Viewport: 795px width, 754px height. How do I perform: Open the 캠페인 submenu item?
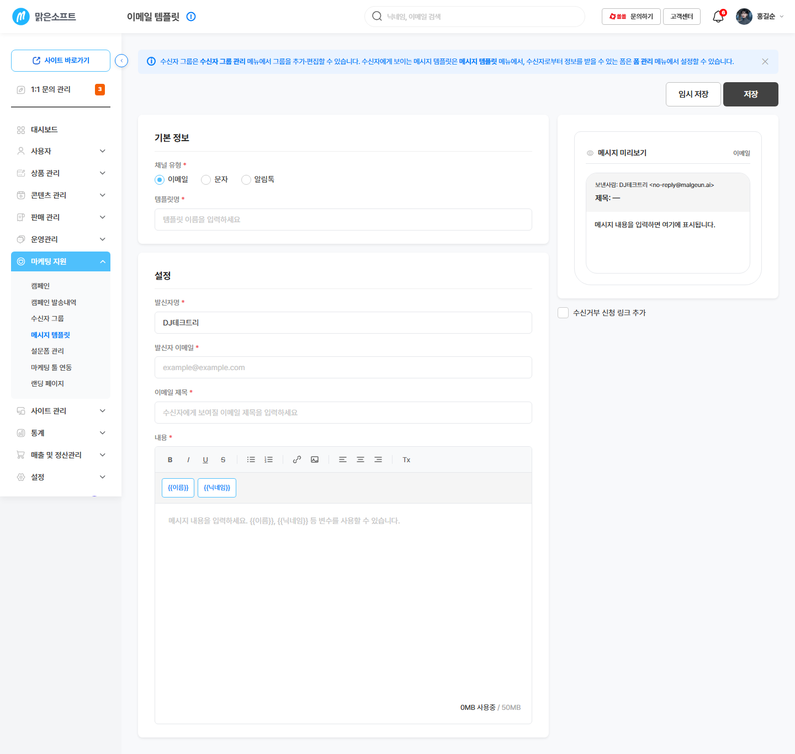pos(40,286)
